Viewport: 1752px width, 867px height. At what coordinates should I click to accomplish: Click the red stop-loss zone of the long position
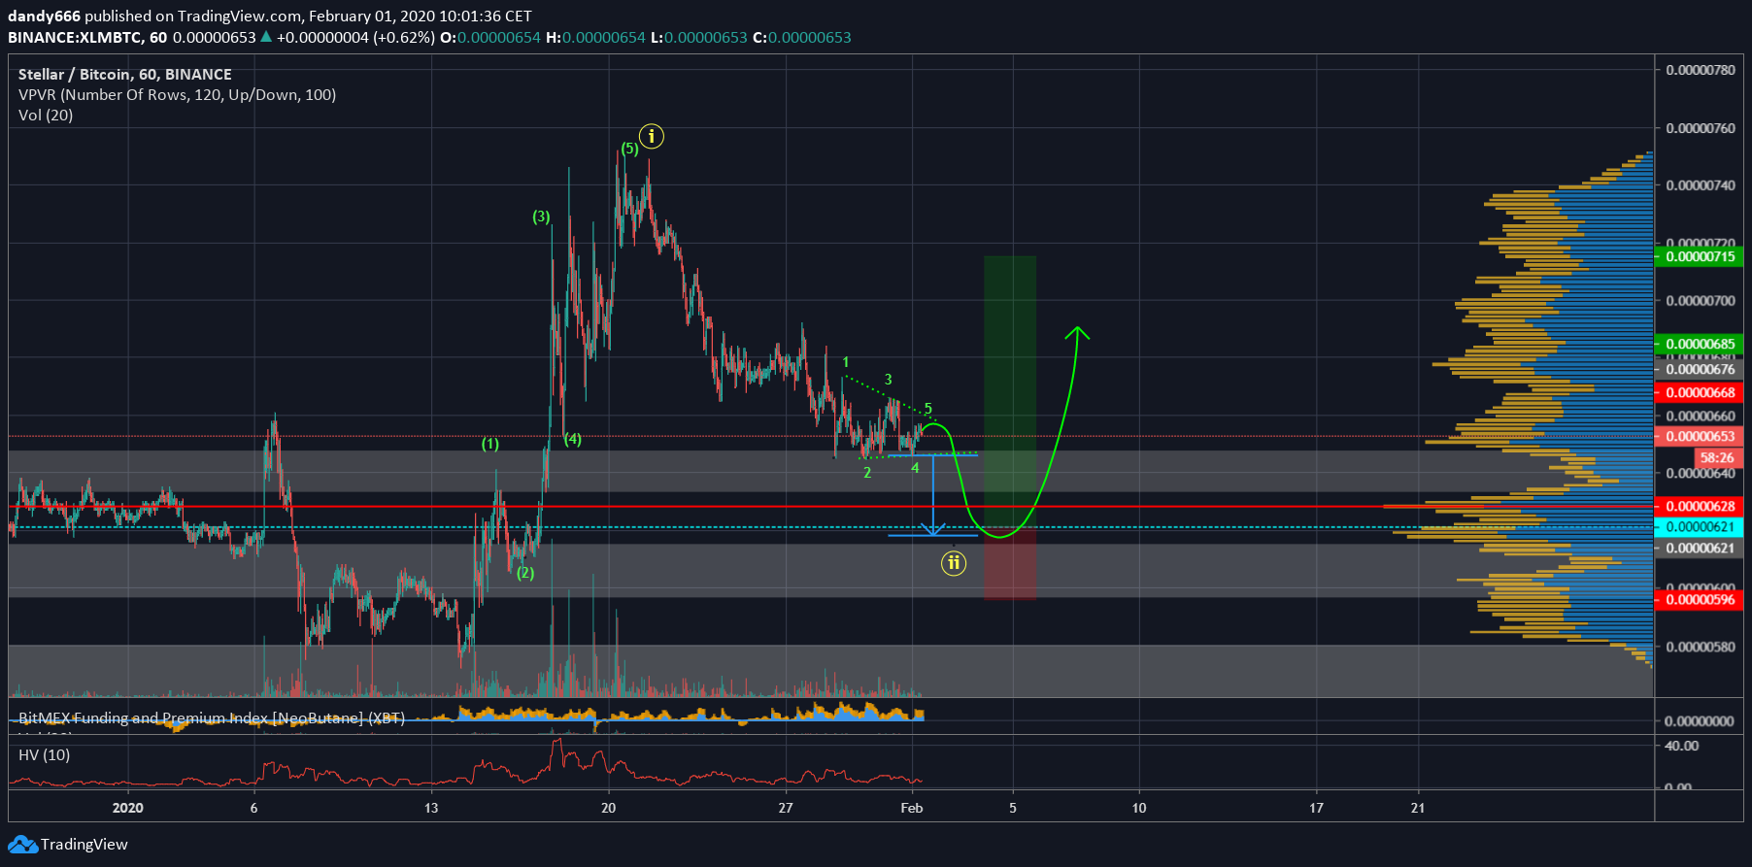(x=1010, y=563)
